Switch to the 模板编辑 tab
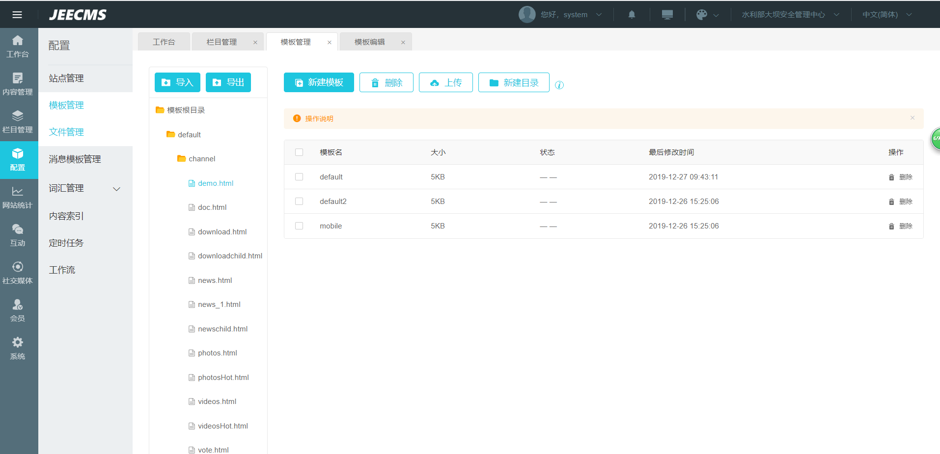 click(x=370, y=42)
